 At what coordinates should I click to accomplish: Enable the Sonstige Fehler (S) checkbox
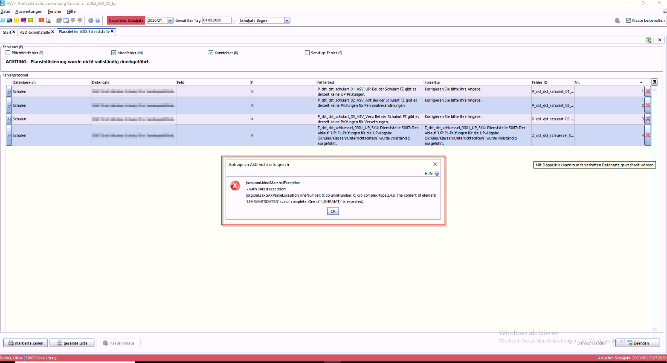tap(307, 53)
